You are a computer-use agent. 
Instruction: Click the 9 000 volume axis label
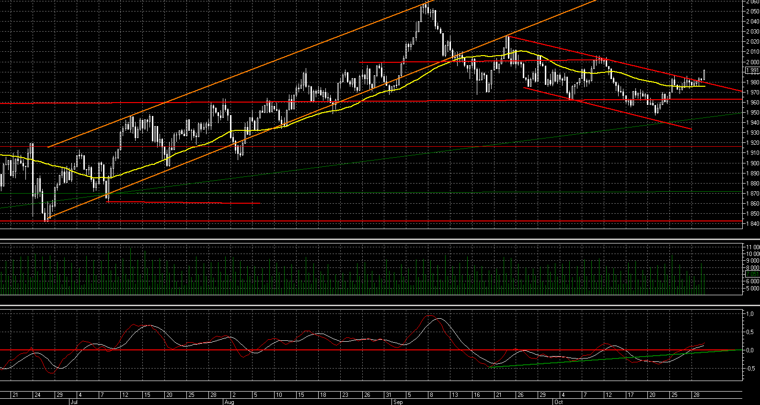(753, 261)
